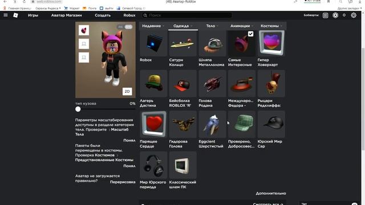Expand the Костюмы dropdown tab
Image resolution: width=365 pixels, height=205 pixels.
pos(271,26)
